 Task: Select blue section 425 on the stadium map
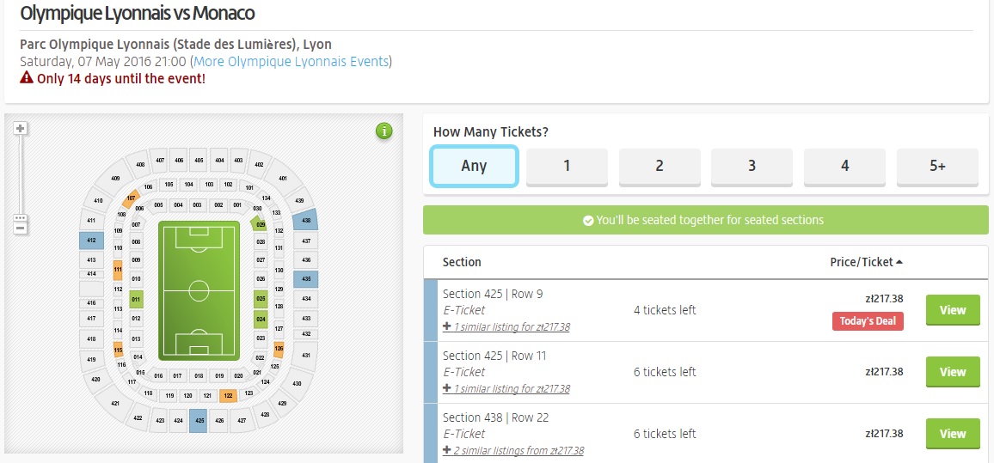pos(199,421)
